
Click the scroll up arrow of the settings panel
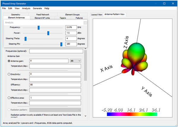(85, 49)
